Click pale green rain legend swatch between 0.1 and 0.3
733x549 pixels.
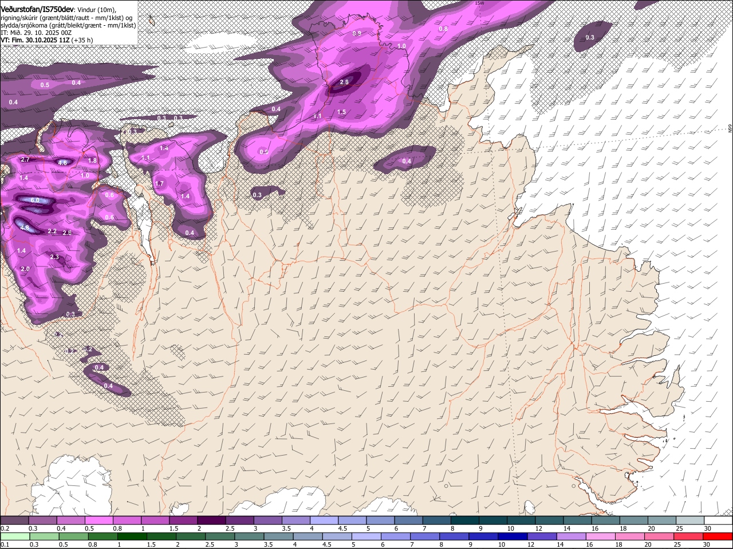14,537
